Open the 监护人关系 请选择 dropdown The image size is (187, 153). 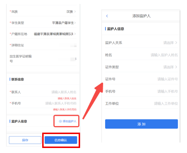tap(141, 43)
